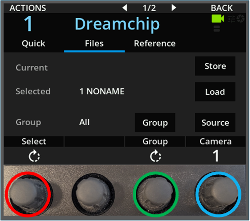The image size is (250, 221).
Task: Click the green camera status icon
Action: click(x=218, y=19)
